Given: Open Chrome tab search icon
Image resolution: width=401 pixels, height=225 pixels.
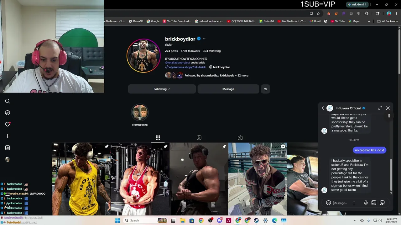Looking at the screenshot, I should pyautogui.click(x=378, y=13).
